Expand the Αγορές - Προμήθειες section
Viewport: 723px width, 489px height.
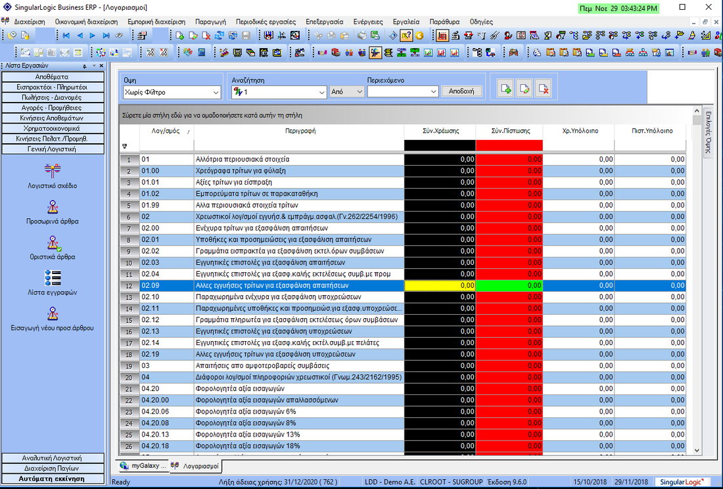[53, 108]
